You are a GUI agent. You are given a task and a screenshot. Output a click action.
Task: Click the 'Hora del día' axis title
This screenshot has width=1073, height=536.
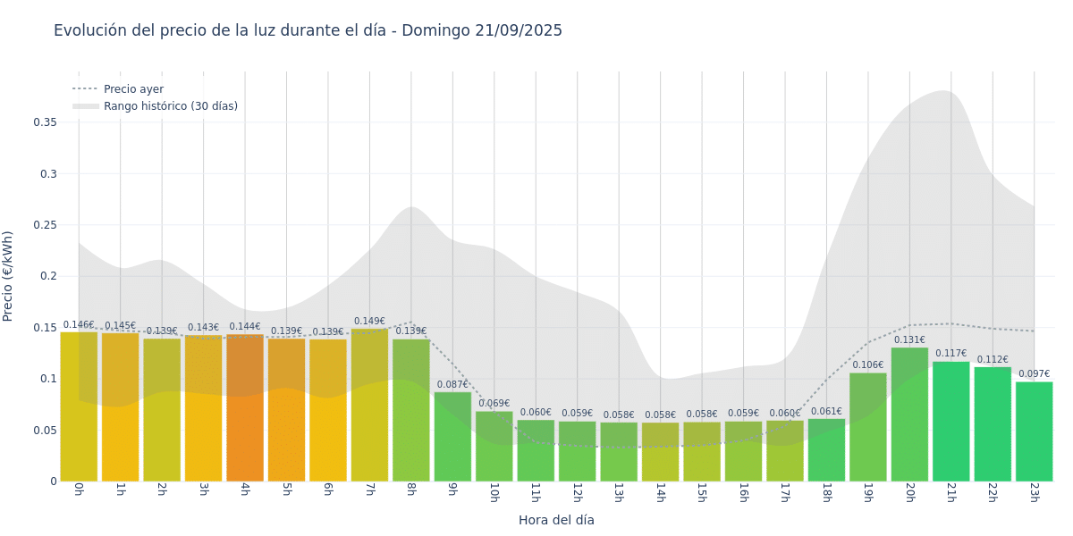point(556,520)
